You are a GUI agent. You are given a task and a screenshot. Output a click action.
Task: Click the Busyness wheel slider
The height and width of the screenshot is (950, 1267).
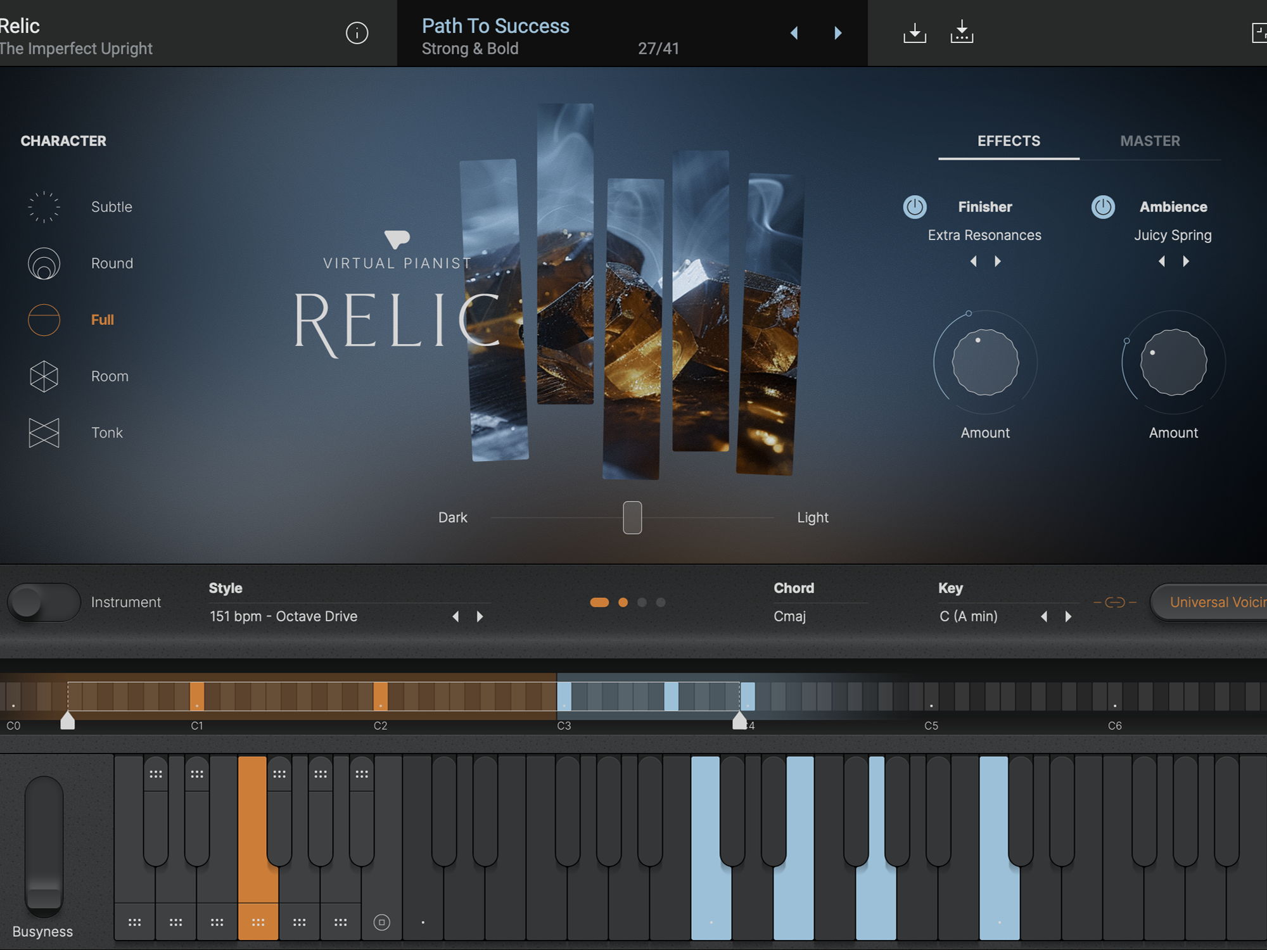[44, 847]
